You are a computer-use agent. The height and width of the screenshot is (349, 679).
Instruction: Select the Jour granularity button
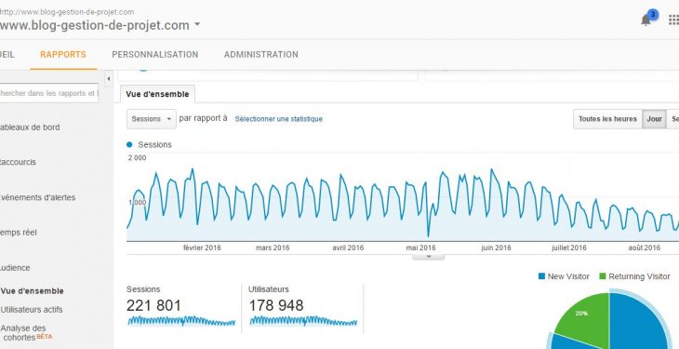point(654,119)
